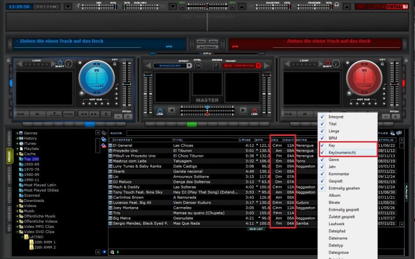This screenshot has width=415, height=259.
Task: Enable the Dateipfad column
Action: tap(348, 231)
